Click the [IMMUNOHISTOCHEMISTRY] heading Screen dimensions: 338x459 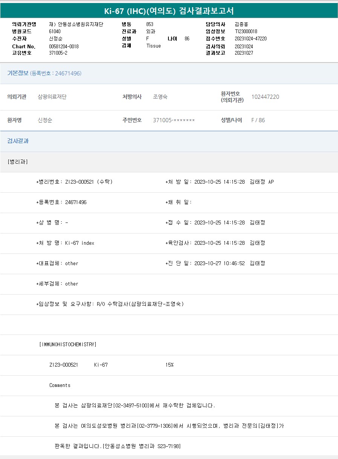click(68, 344)
